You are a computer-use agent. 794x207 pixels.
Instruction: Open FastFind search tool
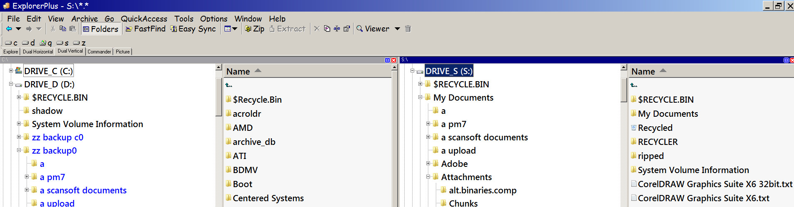145,29
